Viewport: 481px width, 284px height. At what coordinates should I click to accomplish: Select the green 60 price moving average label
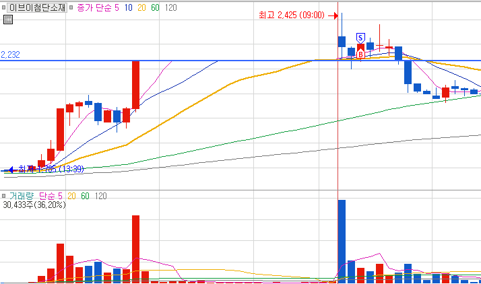pyautogui.click(x=155, y=7)
